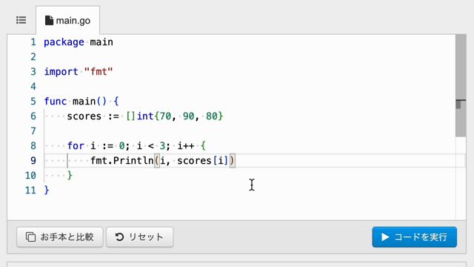Click line number 8 in gutter
The height and width of the screenshot is (267, 474).
(x=33, y=146)
